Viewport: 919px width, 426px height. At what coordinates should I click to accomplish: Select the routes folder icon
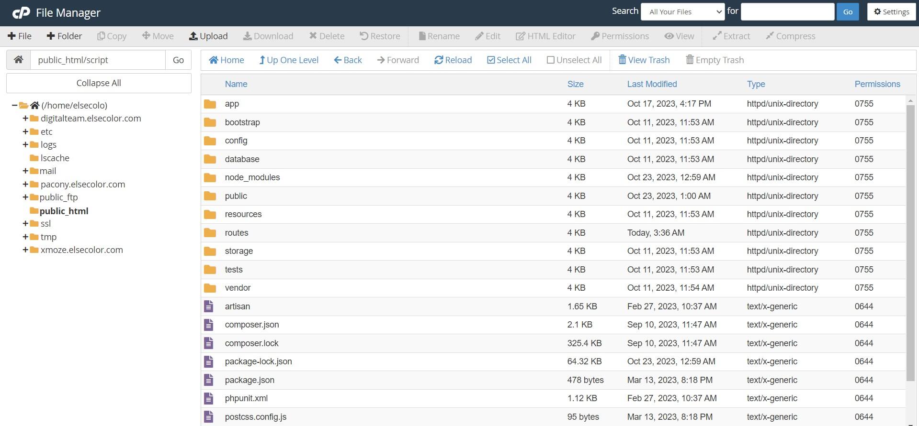pos(210,233)
